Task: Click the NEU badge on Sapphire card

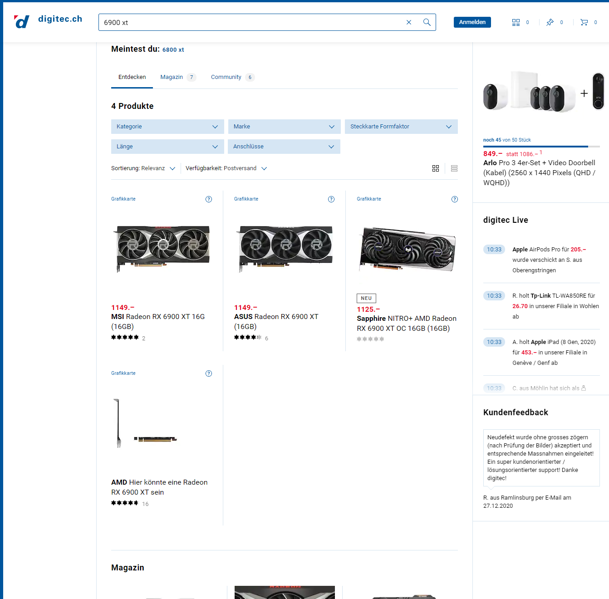Action: pyautogui.click(x=366, y=299)
